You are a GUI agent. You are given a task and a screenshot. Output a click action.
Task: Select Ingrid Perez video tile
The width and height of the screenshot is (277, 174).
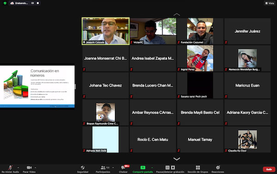point(200,58)
